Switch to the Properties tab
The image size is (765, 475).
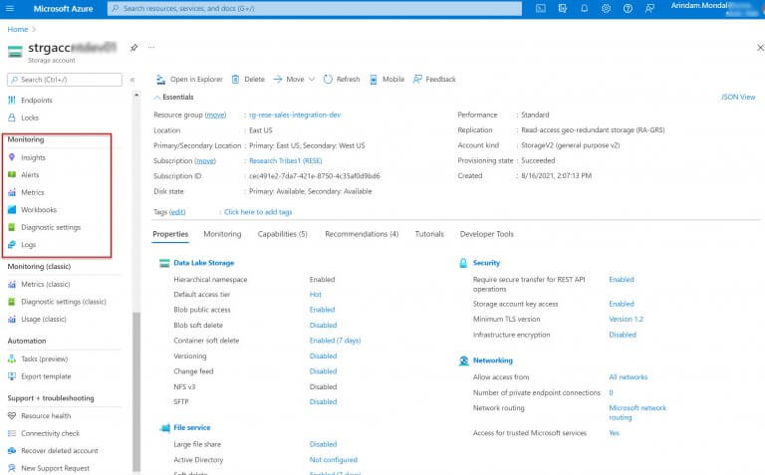pyautogui.click(x=170, y=234)
